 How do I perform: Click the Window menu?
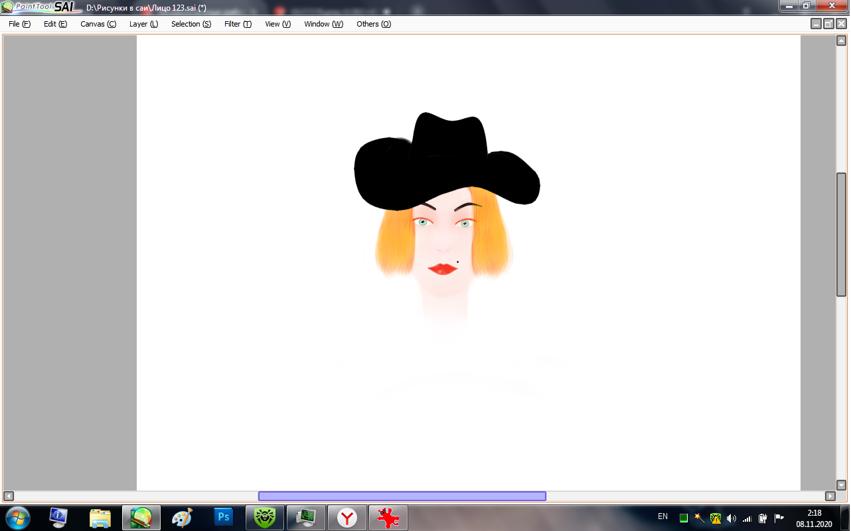click(x=323, y=24)
